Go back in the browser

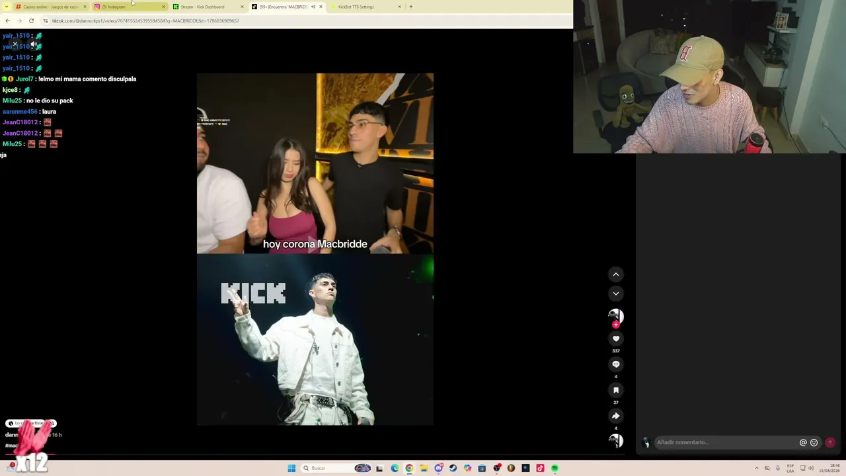pyautogui.click(x=7, y=20)
